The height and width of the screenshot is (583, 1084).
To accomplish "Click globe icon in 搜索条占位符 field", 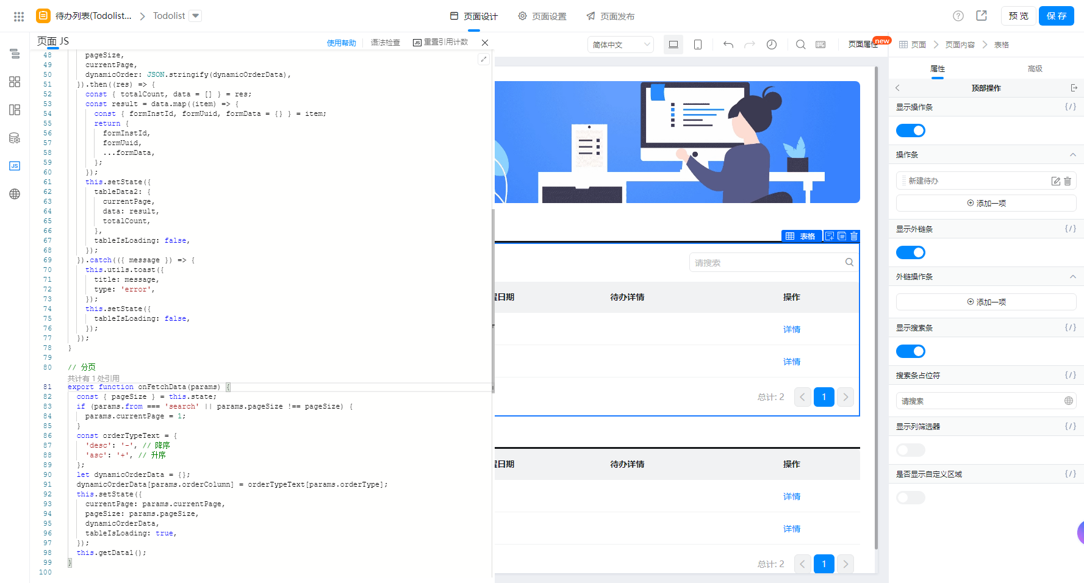I will 1069,401.
